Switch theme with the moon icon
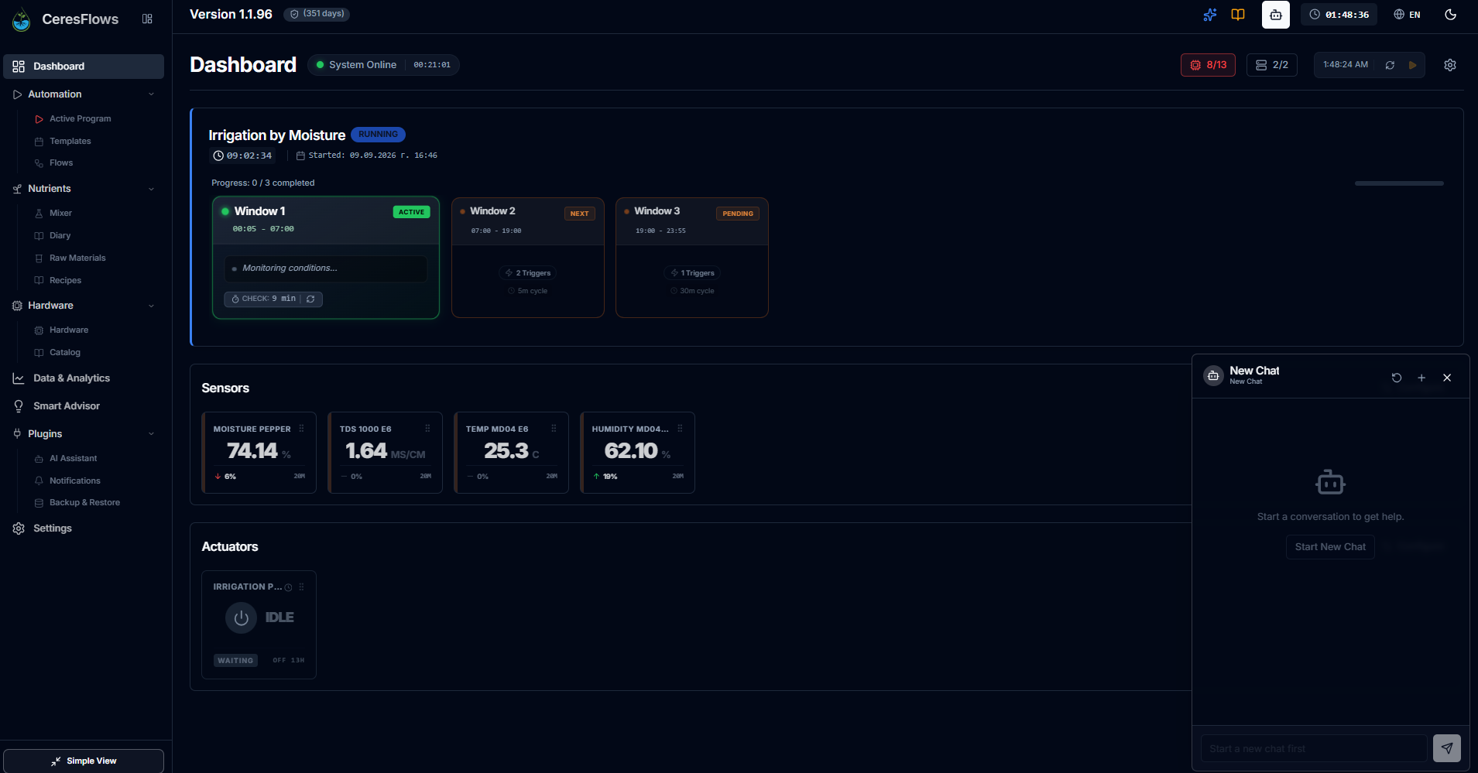 coord(1451,15)
